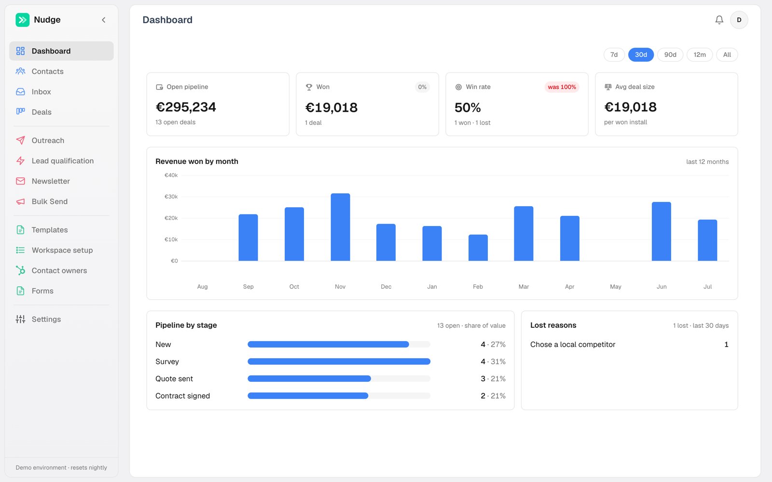Image resolution: width=772 pixels, height=482 pixels.
Task: Click the Avg deal size icon
Action: [x=608, y=87]
